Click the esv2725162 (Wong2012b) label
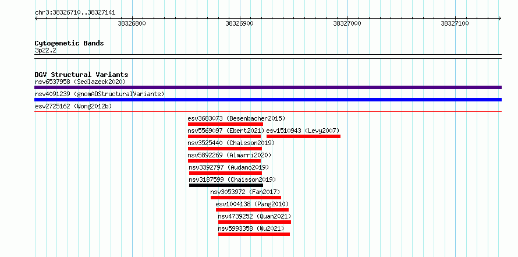Screen dimensions: 518x257 73,106
